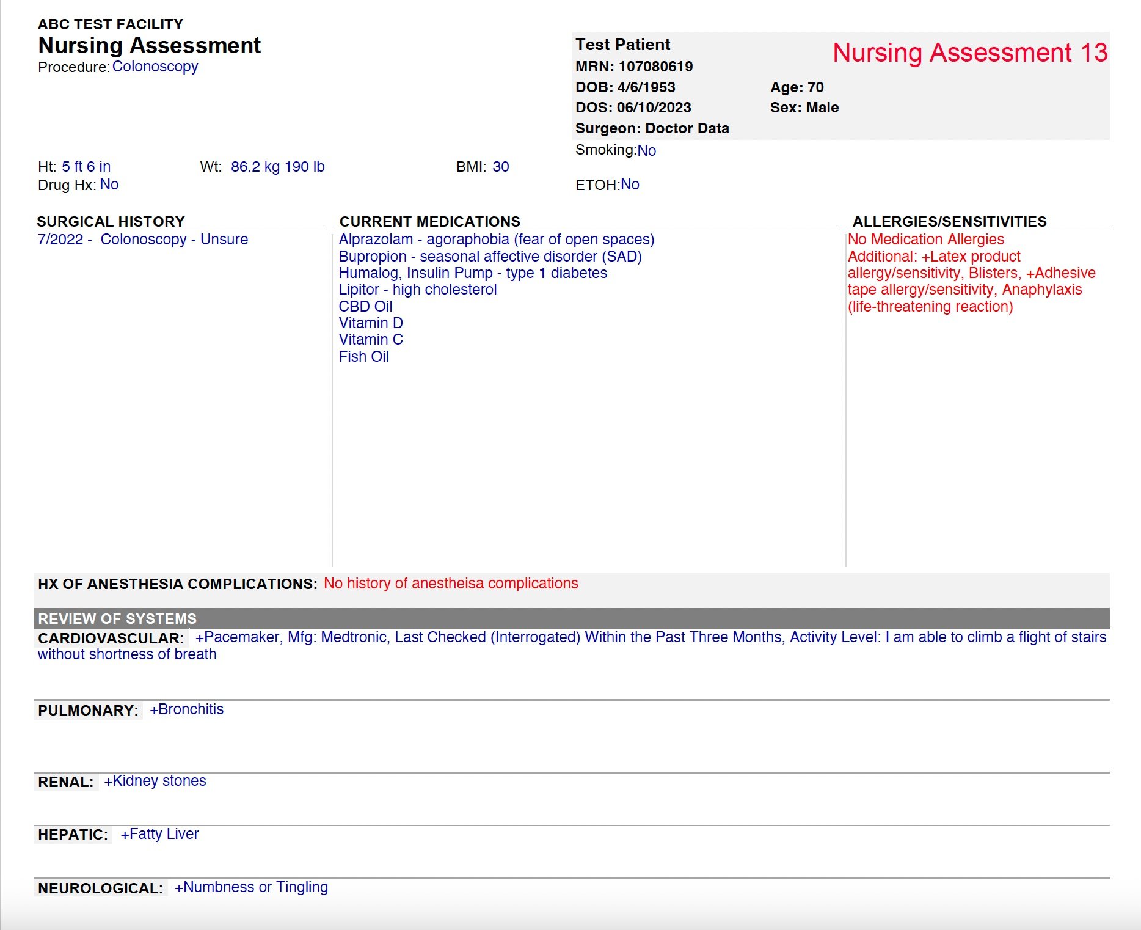
Task: Click the 'Sex: Male' field
Action: [x=804, y=108]
